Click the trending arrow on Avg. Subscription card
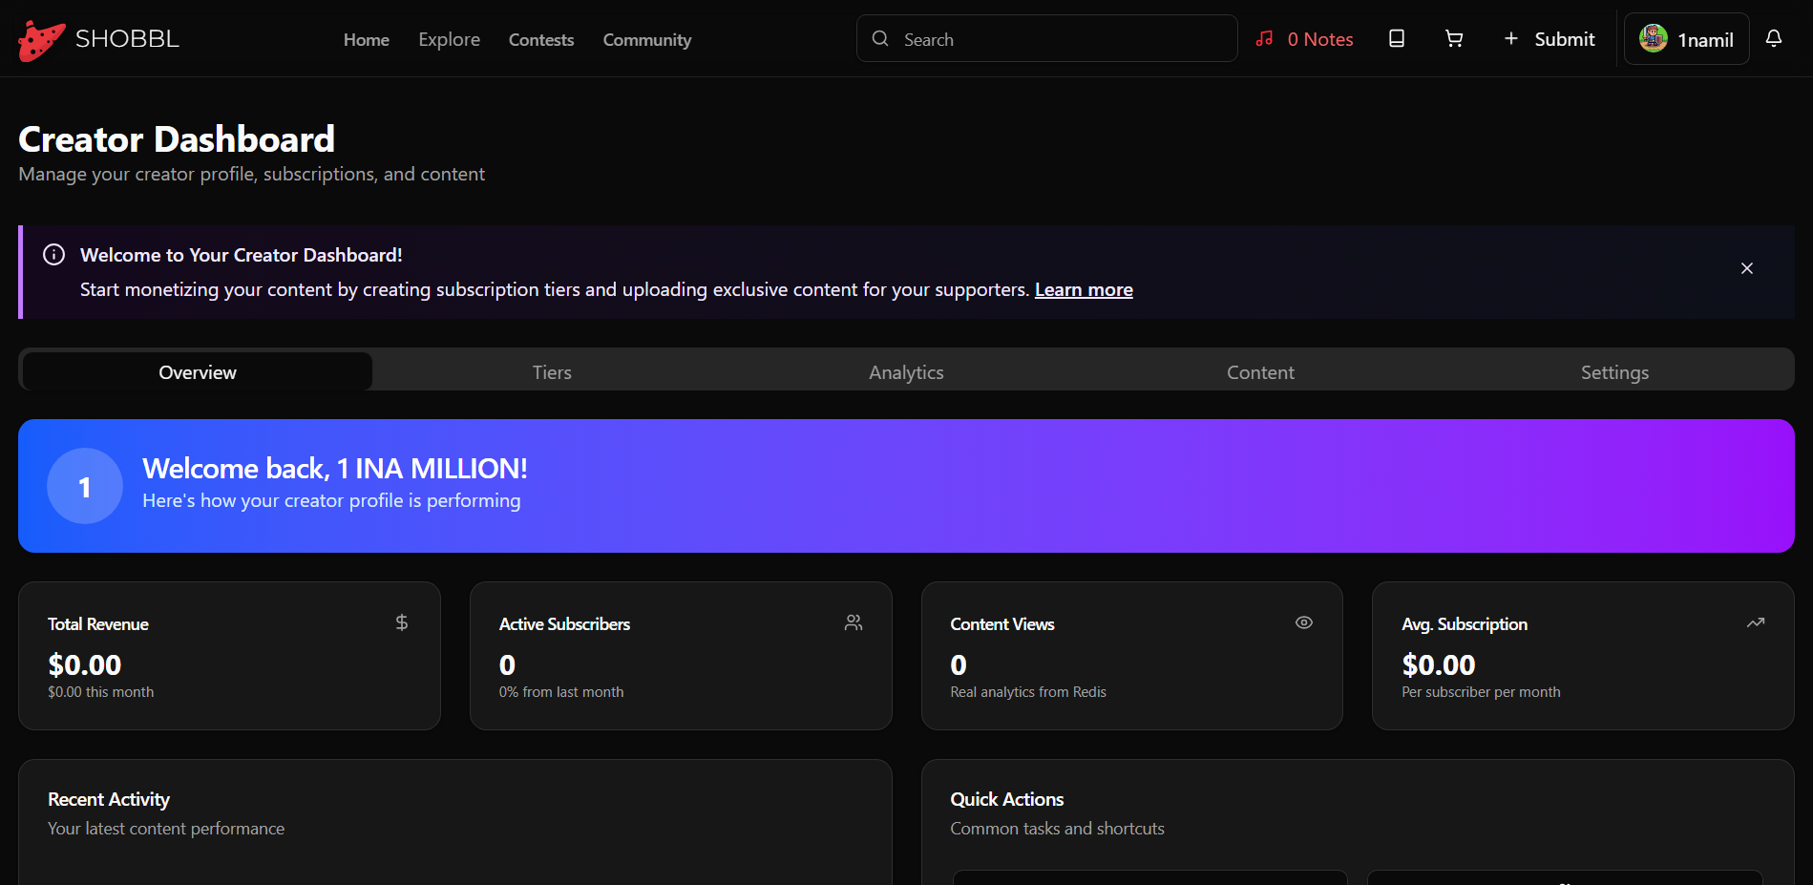This screenshot has height=885, width=1813. click(1755, 622)
